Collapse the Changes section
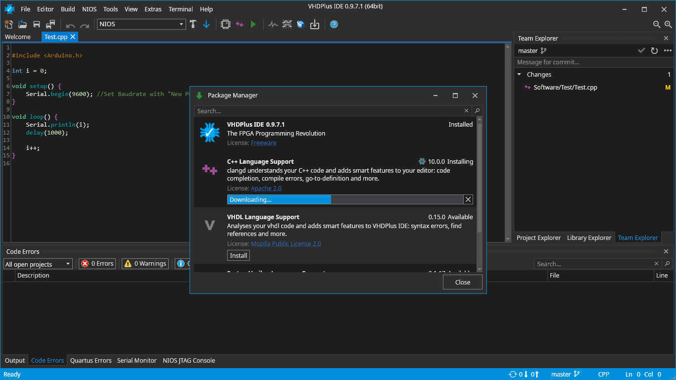 click(519, 74)
